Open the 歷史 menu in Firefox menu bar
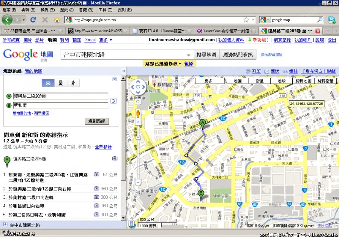Screen dimensions: 339x237 click(x=67, y=9)
